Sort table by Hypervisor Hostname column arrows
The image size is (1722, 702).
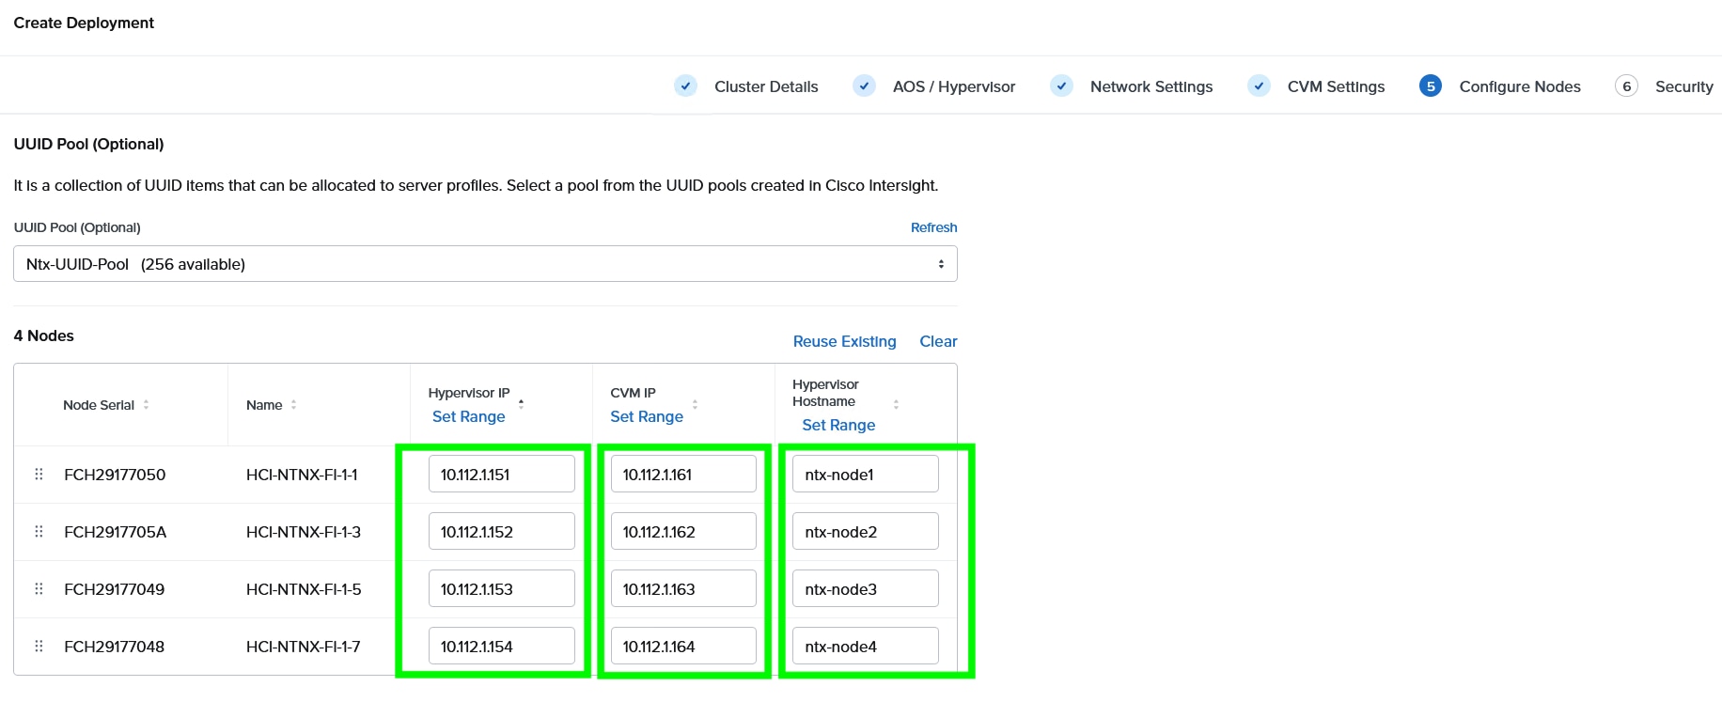[896, 404]
